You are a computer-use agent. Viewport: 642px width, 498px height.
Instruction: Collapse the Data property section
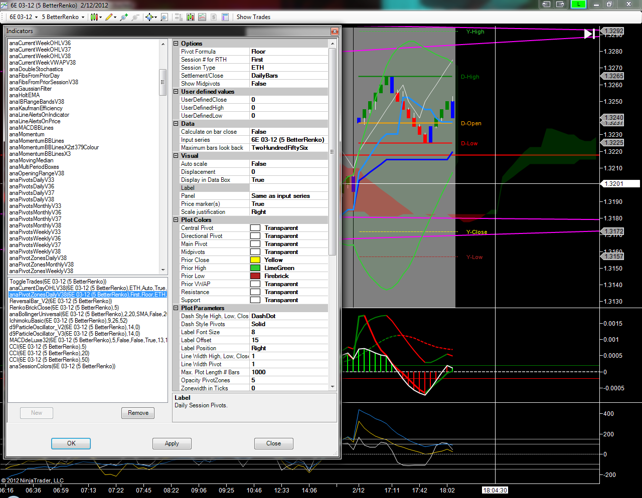coord(176,124)
